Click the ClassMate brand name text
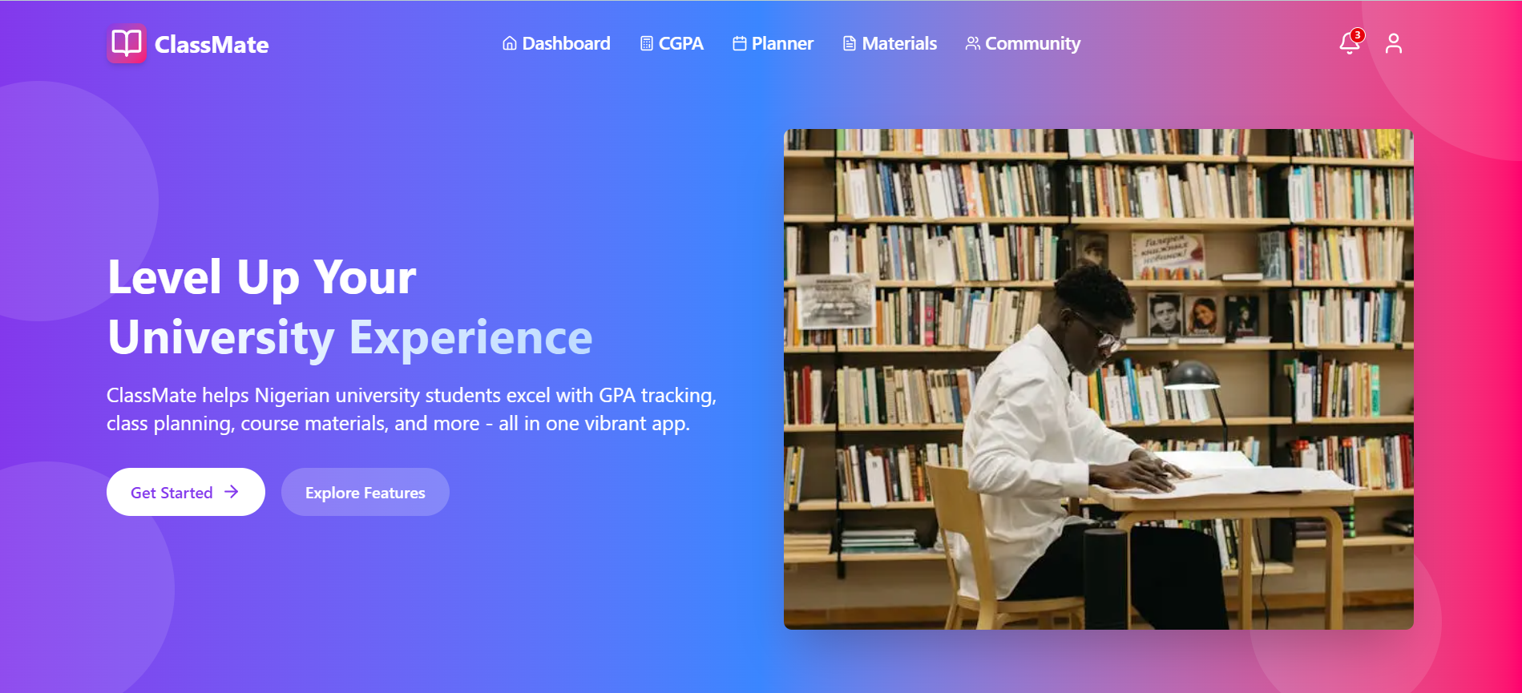 pos(212,45)
